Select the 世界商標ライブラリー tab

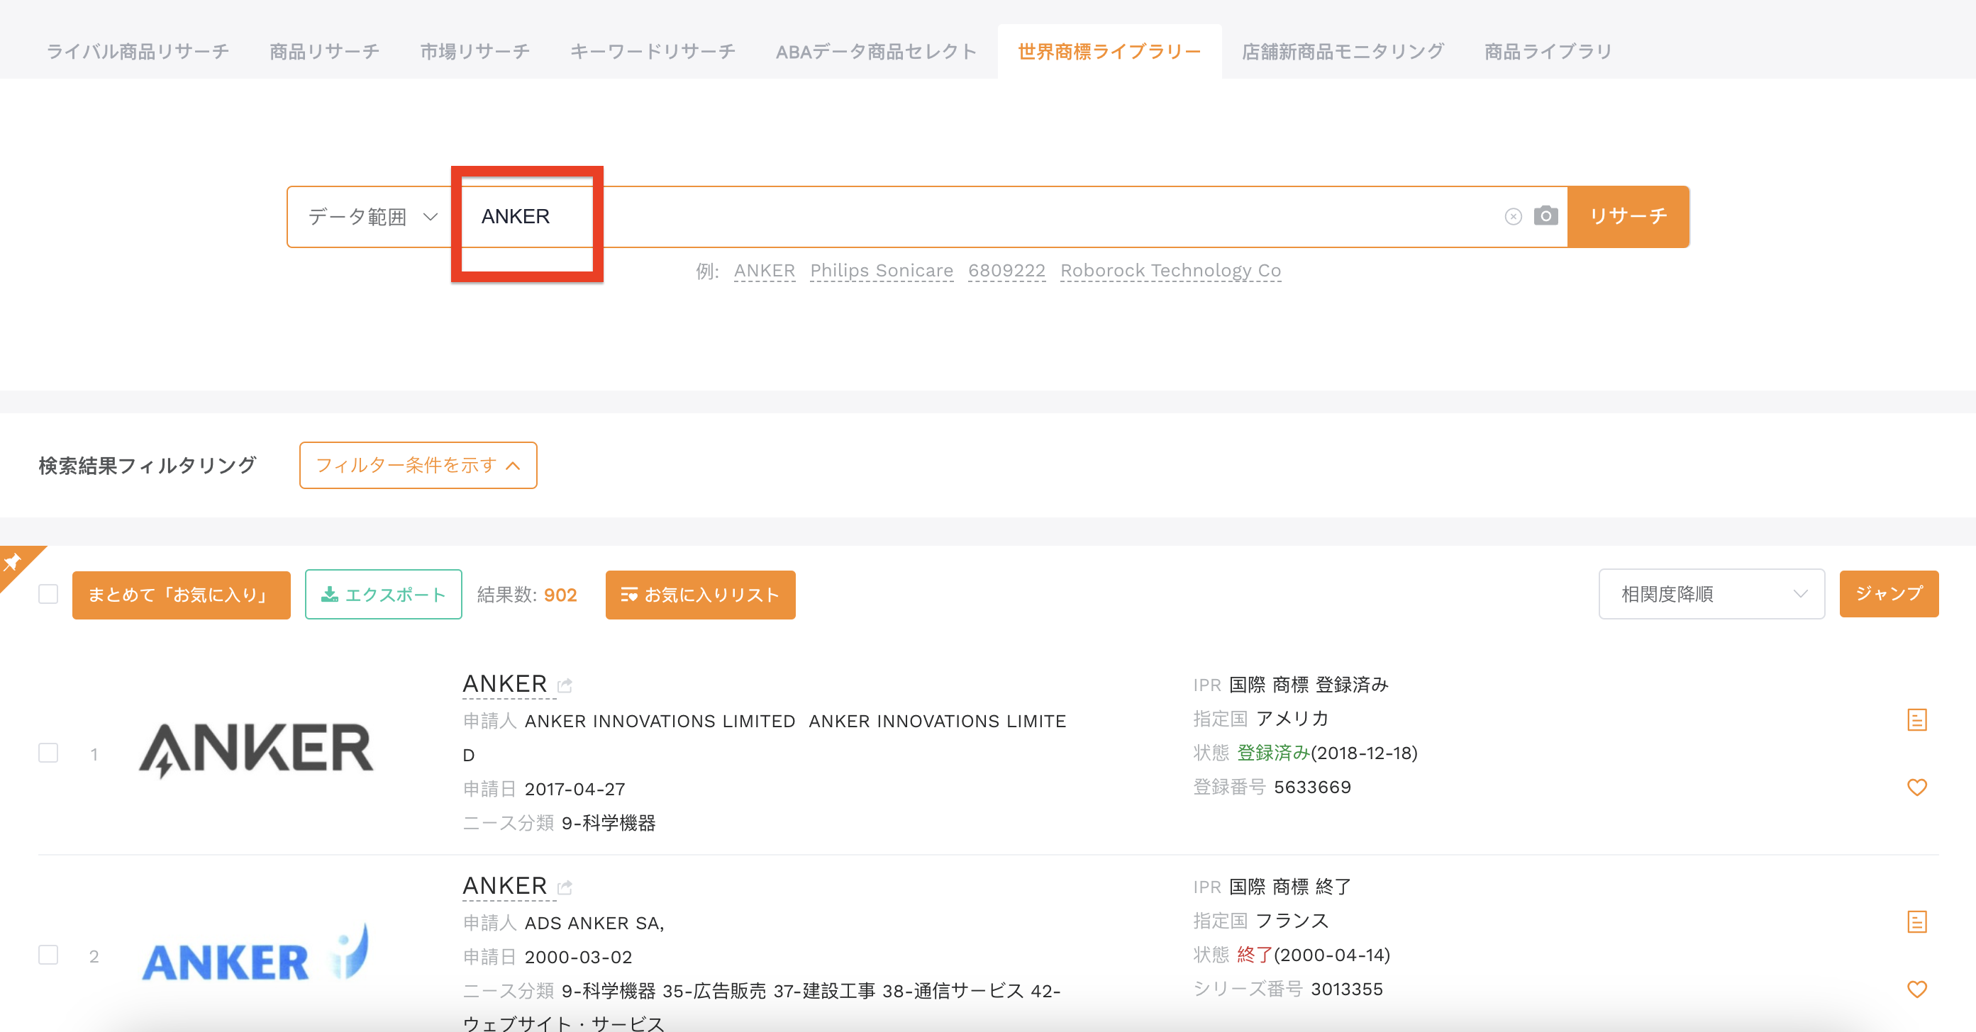click(1109, 51)
